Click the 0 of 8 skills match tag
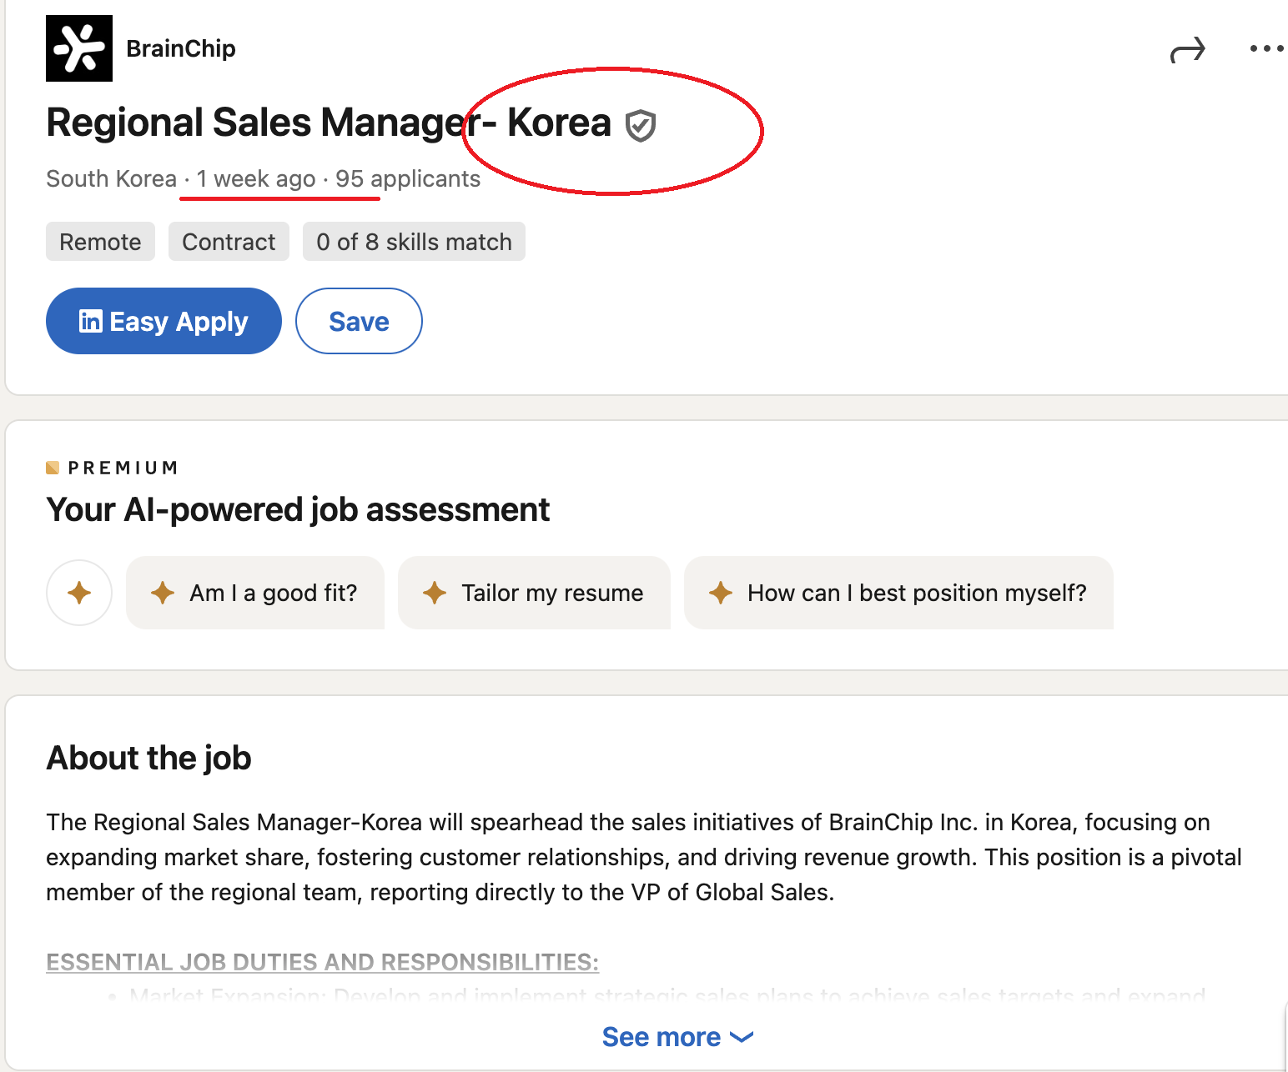 [414, 242]
